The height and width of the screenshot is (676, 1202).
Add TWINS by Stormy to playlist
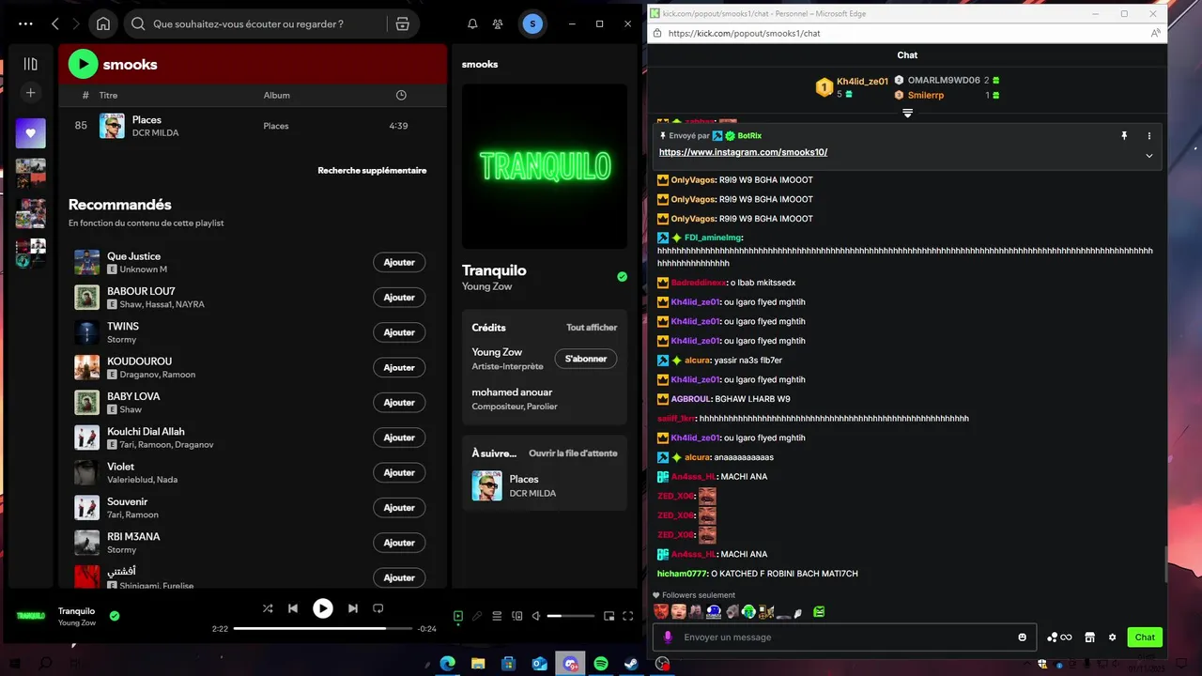click(399, 332)
